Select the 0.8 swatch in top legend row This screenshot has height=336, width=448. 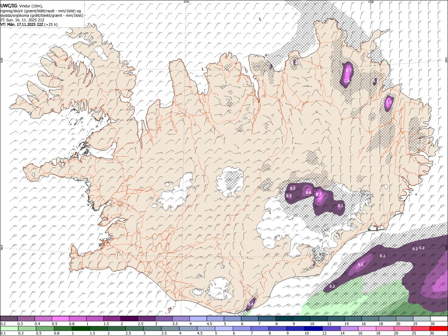click(78, 319)
